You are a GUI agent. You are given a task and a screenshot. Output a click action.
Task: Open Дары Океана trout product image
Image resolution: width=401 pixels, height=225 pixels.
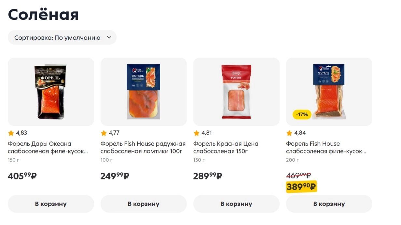pyautogui.click(x=51, y=92)
